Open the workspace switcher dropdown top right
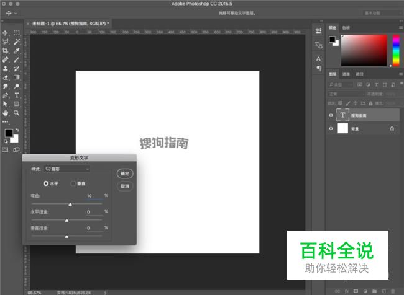 pos(382,13)
